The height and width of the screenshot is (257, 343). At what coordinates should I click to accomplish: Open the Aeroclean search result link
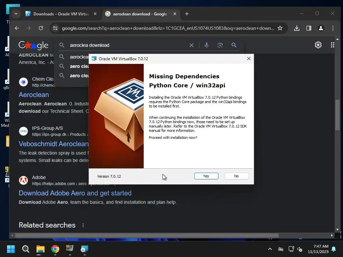point(34,95)
